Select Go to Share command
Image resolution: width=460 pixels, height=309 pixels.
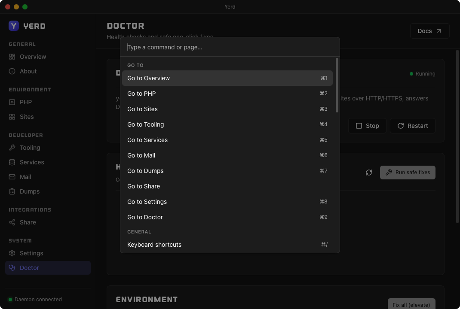pyautogui.click(x=227, y=187)
